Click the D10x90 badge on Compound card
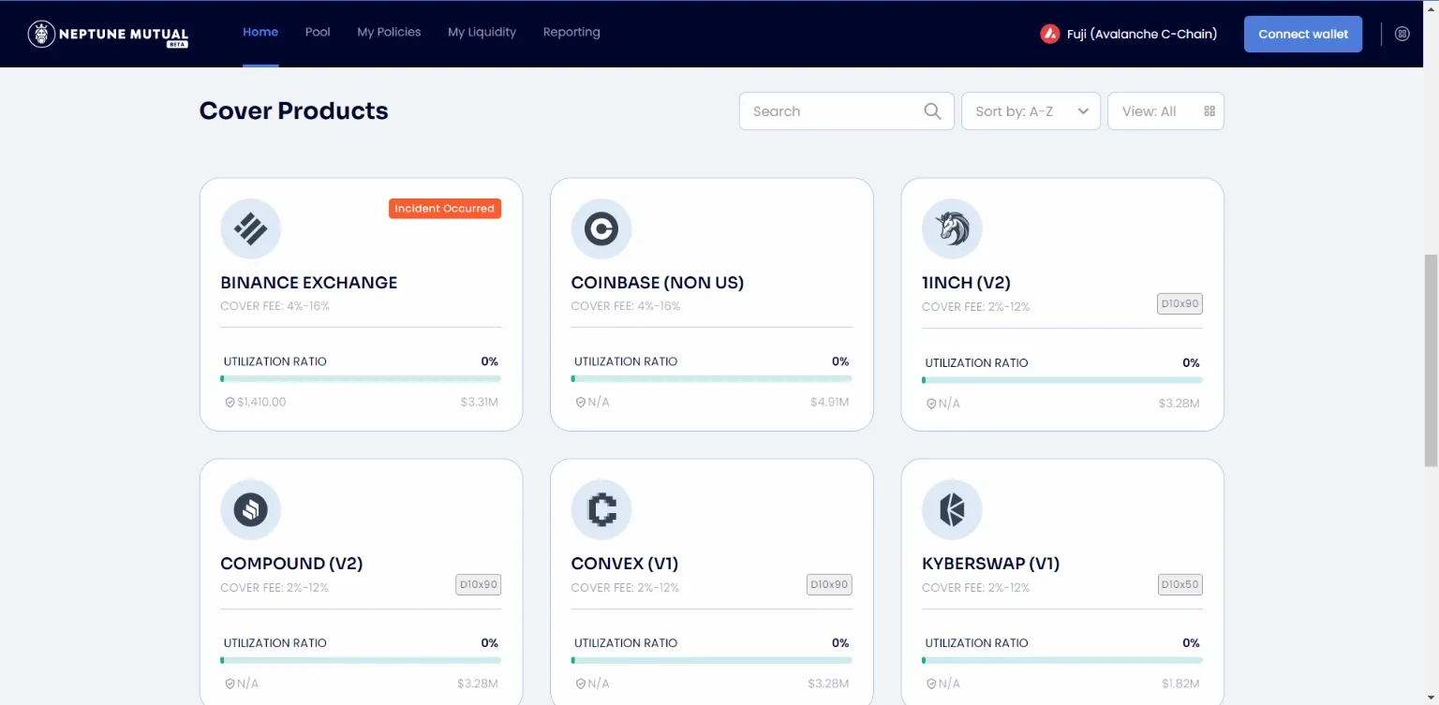 pyautogui.click(x=479, y=585)
